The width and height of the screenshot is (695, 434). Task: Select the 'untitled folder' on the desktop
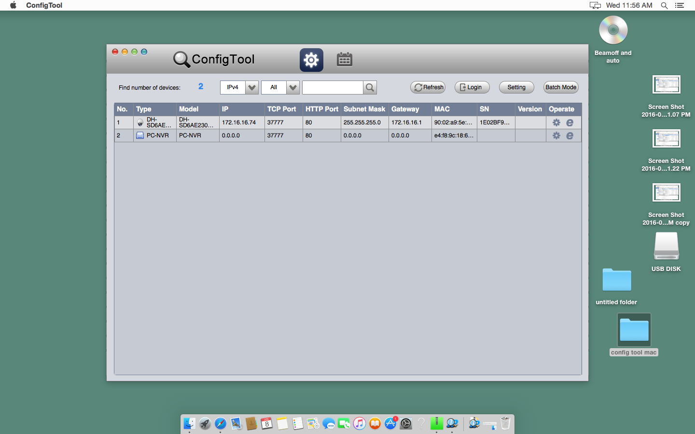[x=616, y=286]
